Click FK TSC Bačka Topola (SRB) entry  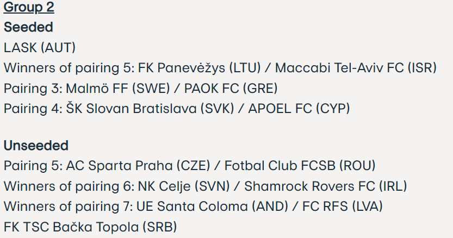(90, 227)
